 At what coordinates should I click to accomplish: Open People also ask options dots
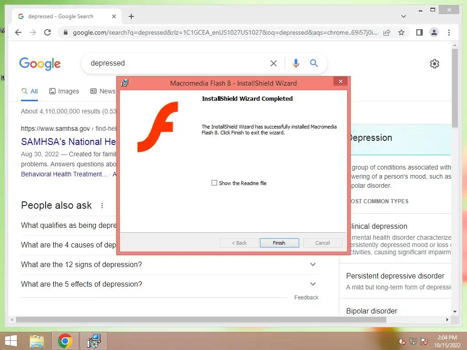coord(102,206)
